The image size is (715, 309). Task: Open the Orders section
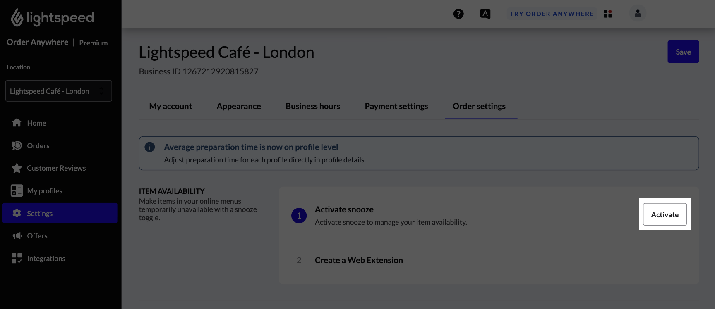38,145
